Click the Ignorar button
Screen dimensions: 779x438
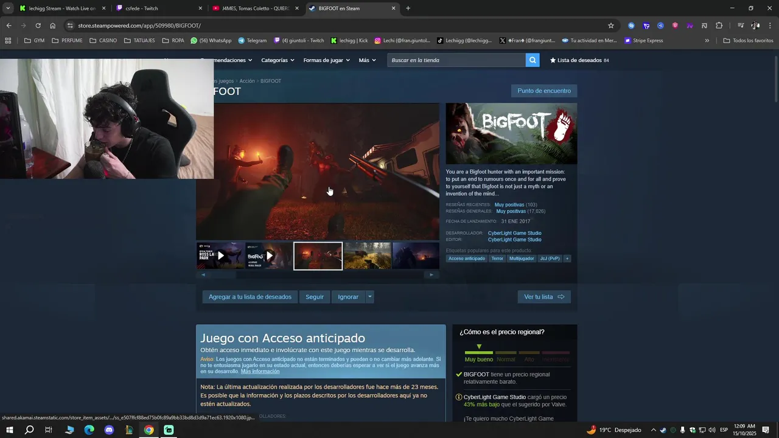pyautogui.click(x=348, y=297)
